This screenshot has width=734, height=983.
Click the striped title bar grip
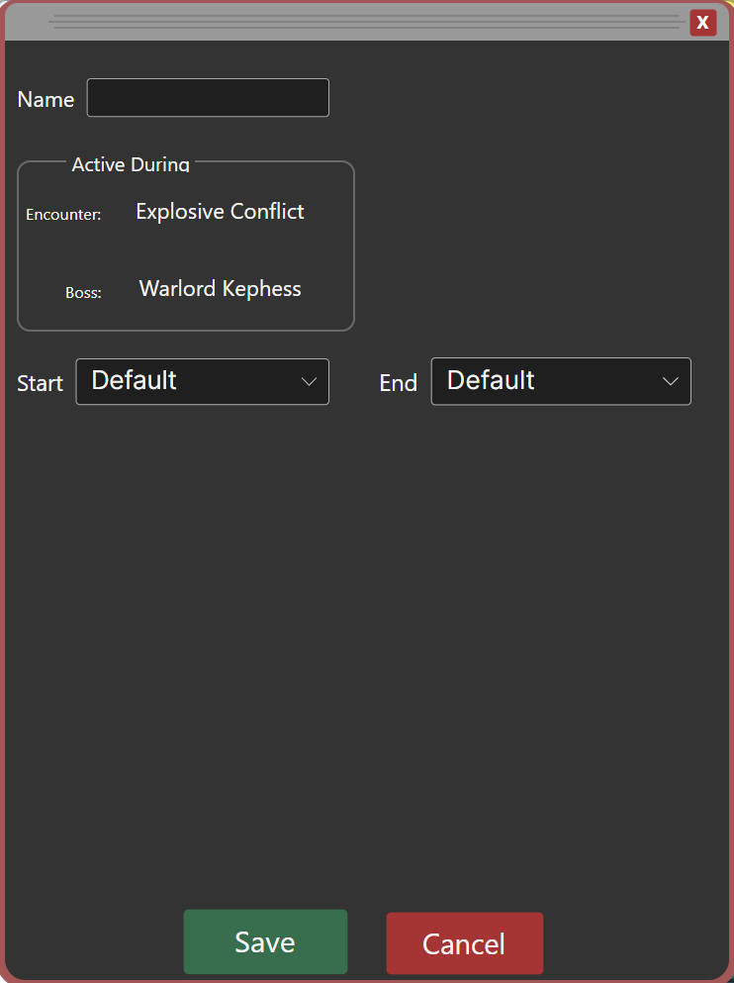(x=366, y=22)
